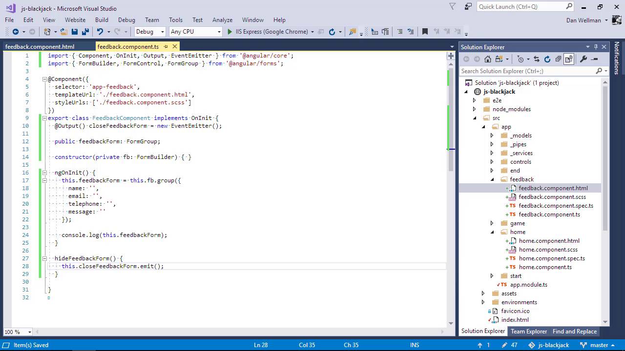Open Properties wrench in Solution Explorer
625x351 pixels.
point(583,59)
